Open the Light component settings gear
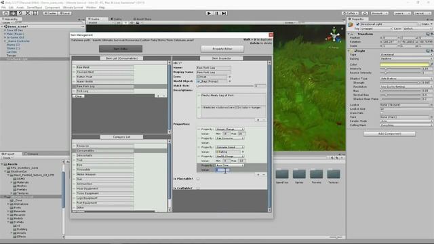 [431, 52]
